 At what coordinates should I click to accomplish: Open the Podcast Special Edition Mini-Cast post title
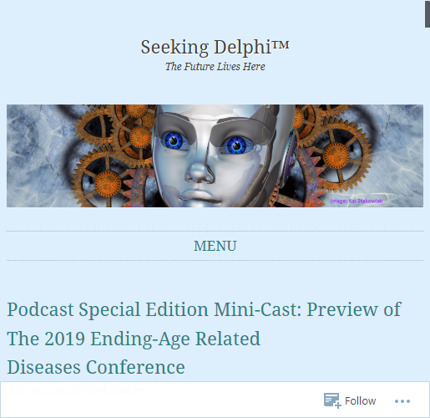point(204,338)
